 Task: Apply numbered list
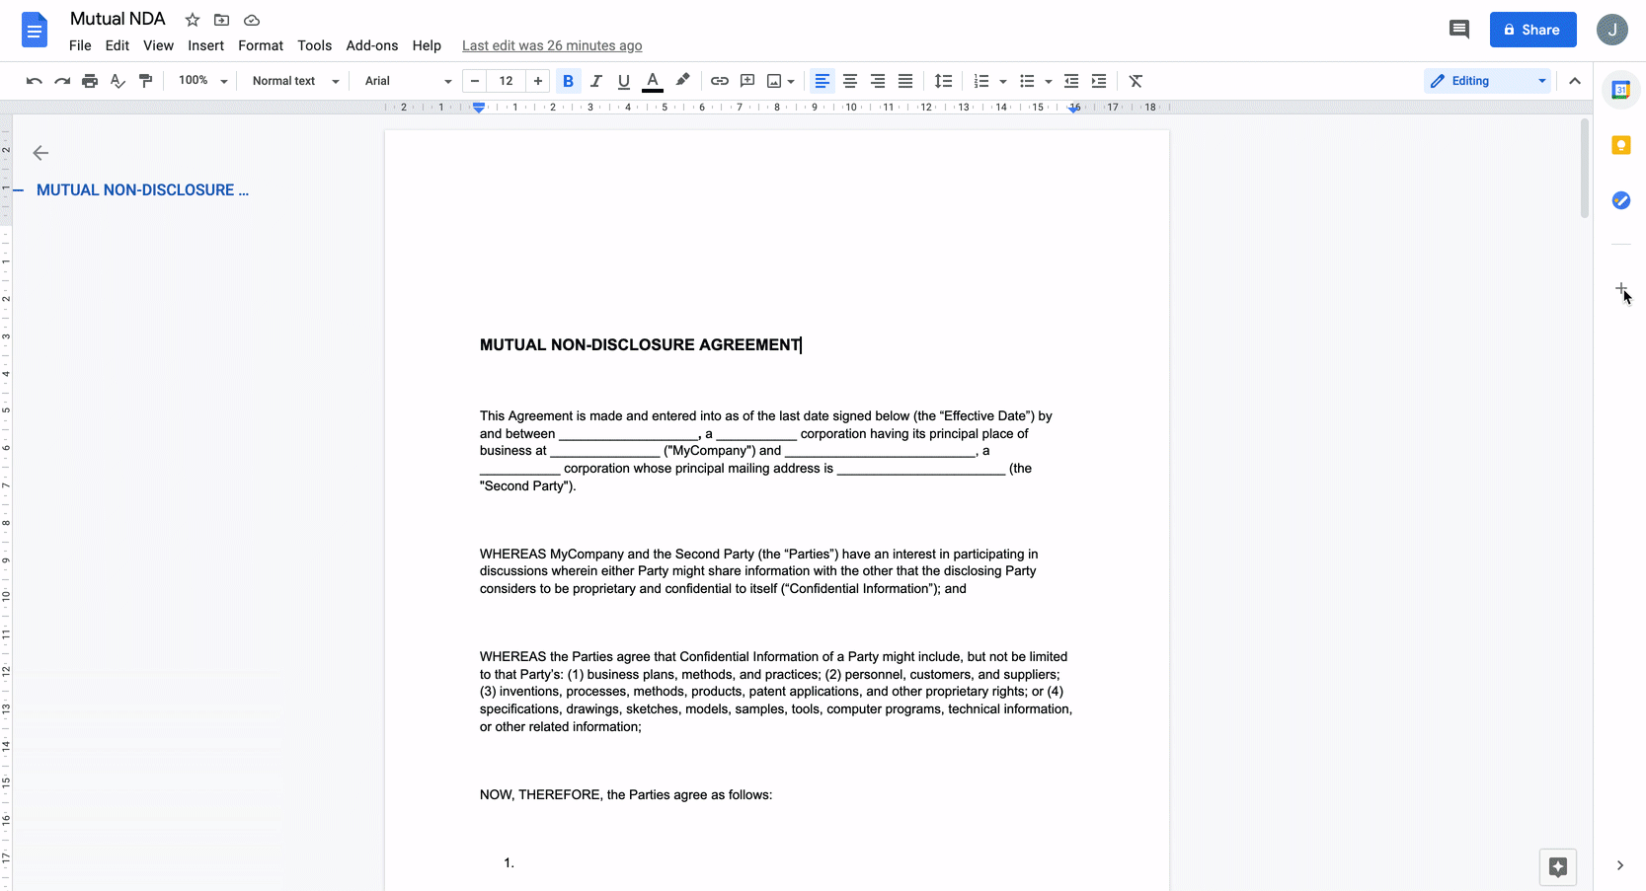point(981,81)
